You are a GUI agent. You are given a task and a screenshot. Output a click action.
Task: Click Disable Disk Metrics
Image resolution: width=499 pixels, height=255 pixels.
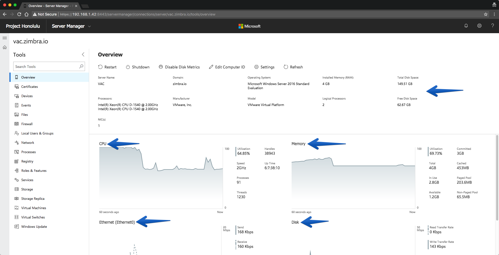(x=179, y=67)
